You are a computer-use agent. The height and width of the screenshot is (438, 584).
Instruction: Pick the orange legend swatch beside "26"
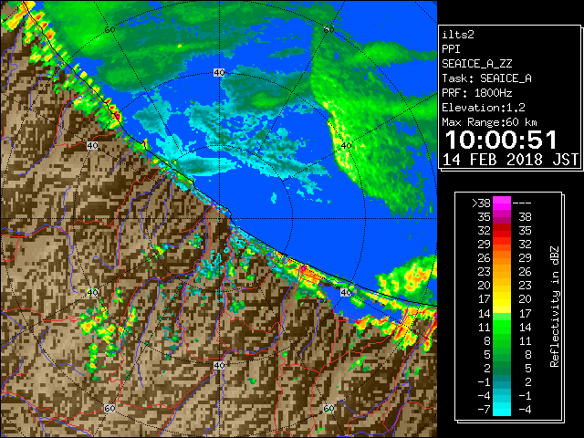click(502, 258)
